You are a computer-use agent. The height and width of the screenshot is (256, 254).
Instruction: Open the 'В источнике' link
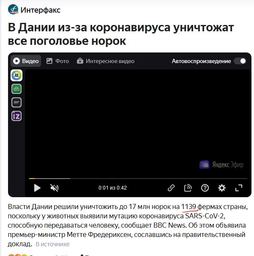tap(52, 244)
